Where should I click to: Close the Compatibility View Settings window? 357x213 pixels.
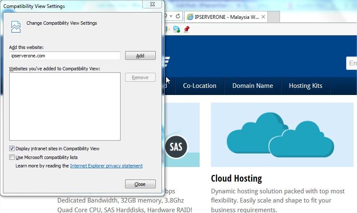click(x=152, y=4)
